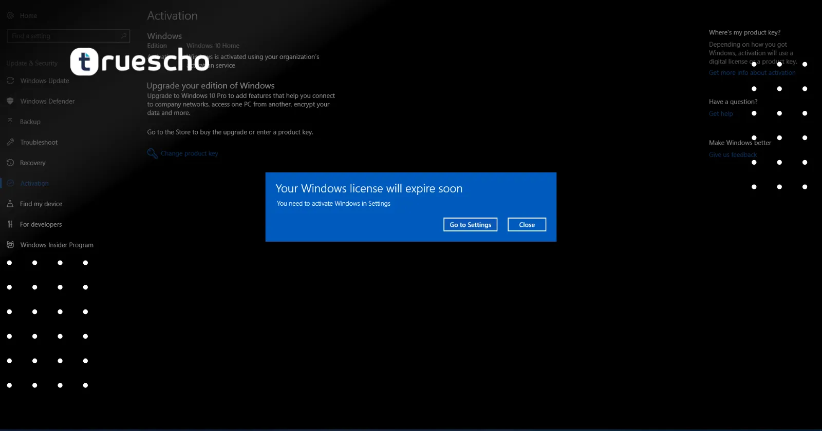
Task: Select Windows Update in sidebar
Action: [x=44, y=81]
